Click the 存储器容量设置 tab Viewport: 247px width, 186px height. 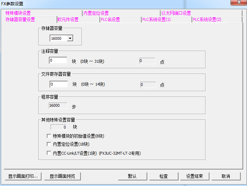[x=20, y=19]
